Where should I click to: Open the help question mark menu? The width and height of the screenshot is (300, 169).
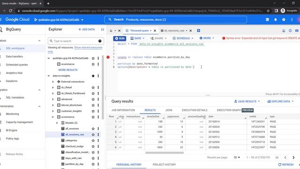pyautogui.click(x=284, y=20)
